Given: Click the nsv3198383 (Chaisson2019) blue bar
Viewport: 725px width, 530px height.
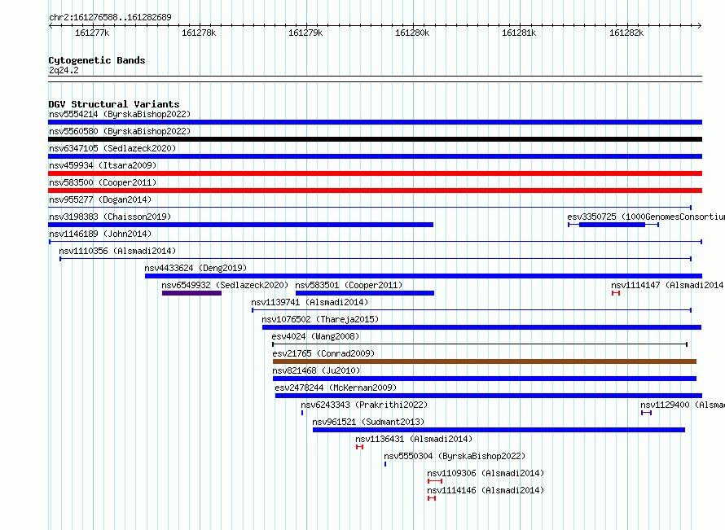Looking at the screenshot, I should coord(240,225).
